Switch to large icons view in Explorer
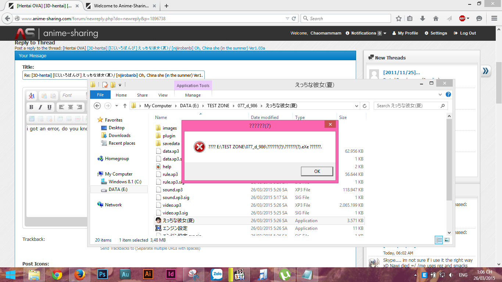Viewport: 502px width, 282px height. click(x=447, y=240)
